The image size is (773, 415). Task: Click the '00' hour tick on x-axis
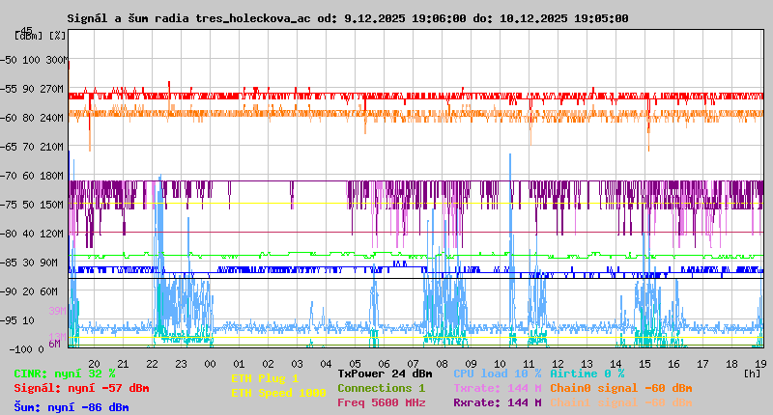pos(210,364)
